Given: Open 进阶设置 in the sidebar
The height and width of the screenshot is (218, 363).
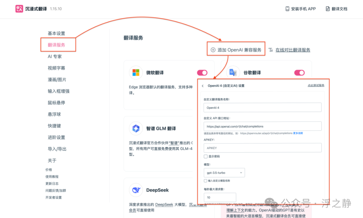Looking at the screenshot, I should 56,137.
